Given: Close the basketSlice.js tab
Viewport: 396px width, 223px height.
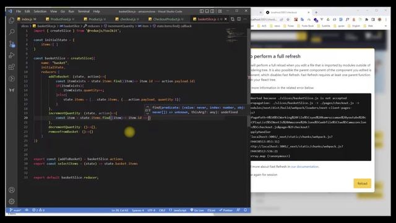Looking at the screenshot, I should (225, 19).
